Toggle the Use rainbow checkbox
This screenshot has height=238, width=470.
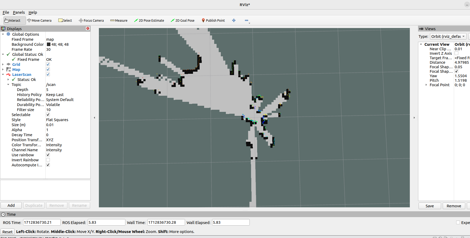tap(48, 155)
